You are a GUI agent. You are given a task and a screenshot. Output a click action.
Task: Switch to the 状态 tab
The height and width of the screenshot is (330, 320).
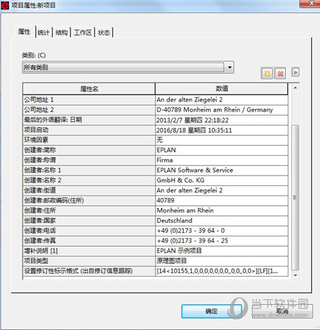pos(104,32)
